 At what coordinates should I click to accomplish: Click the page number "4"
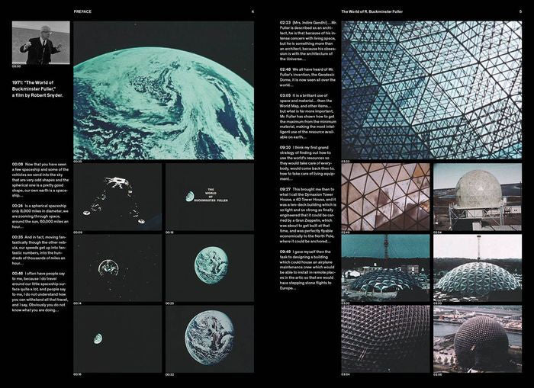(253, 11)
